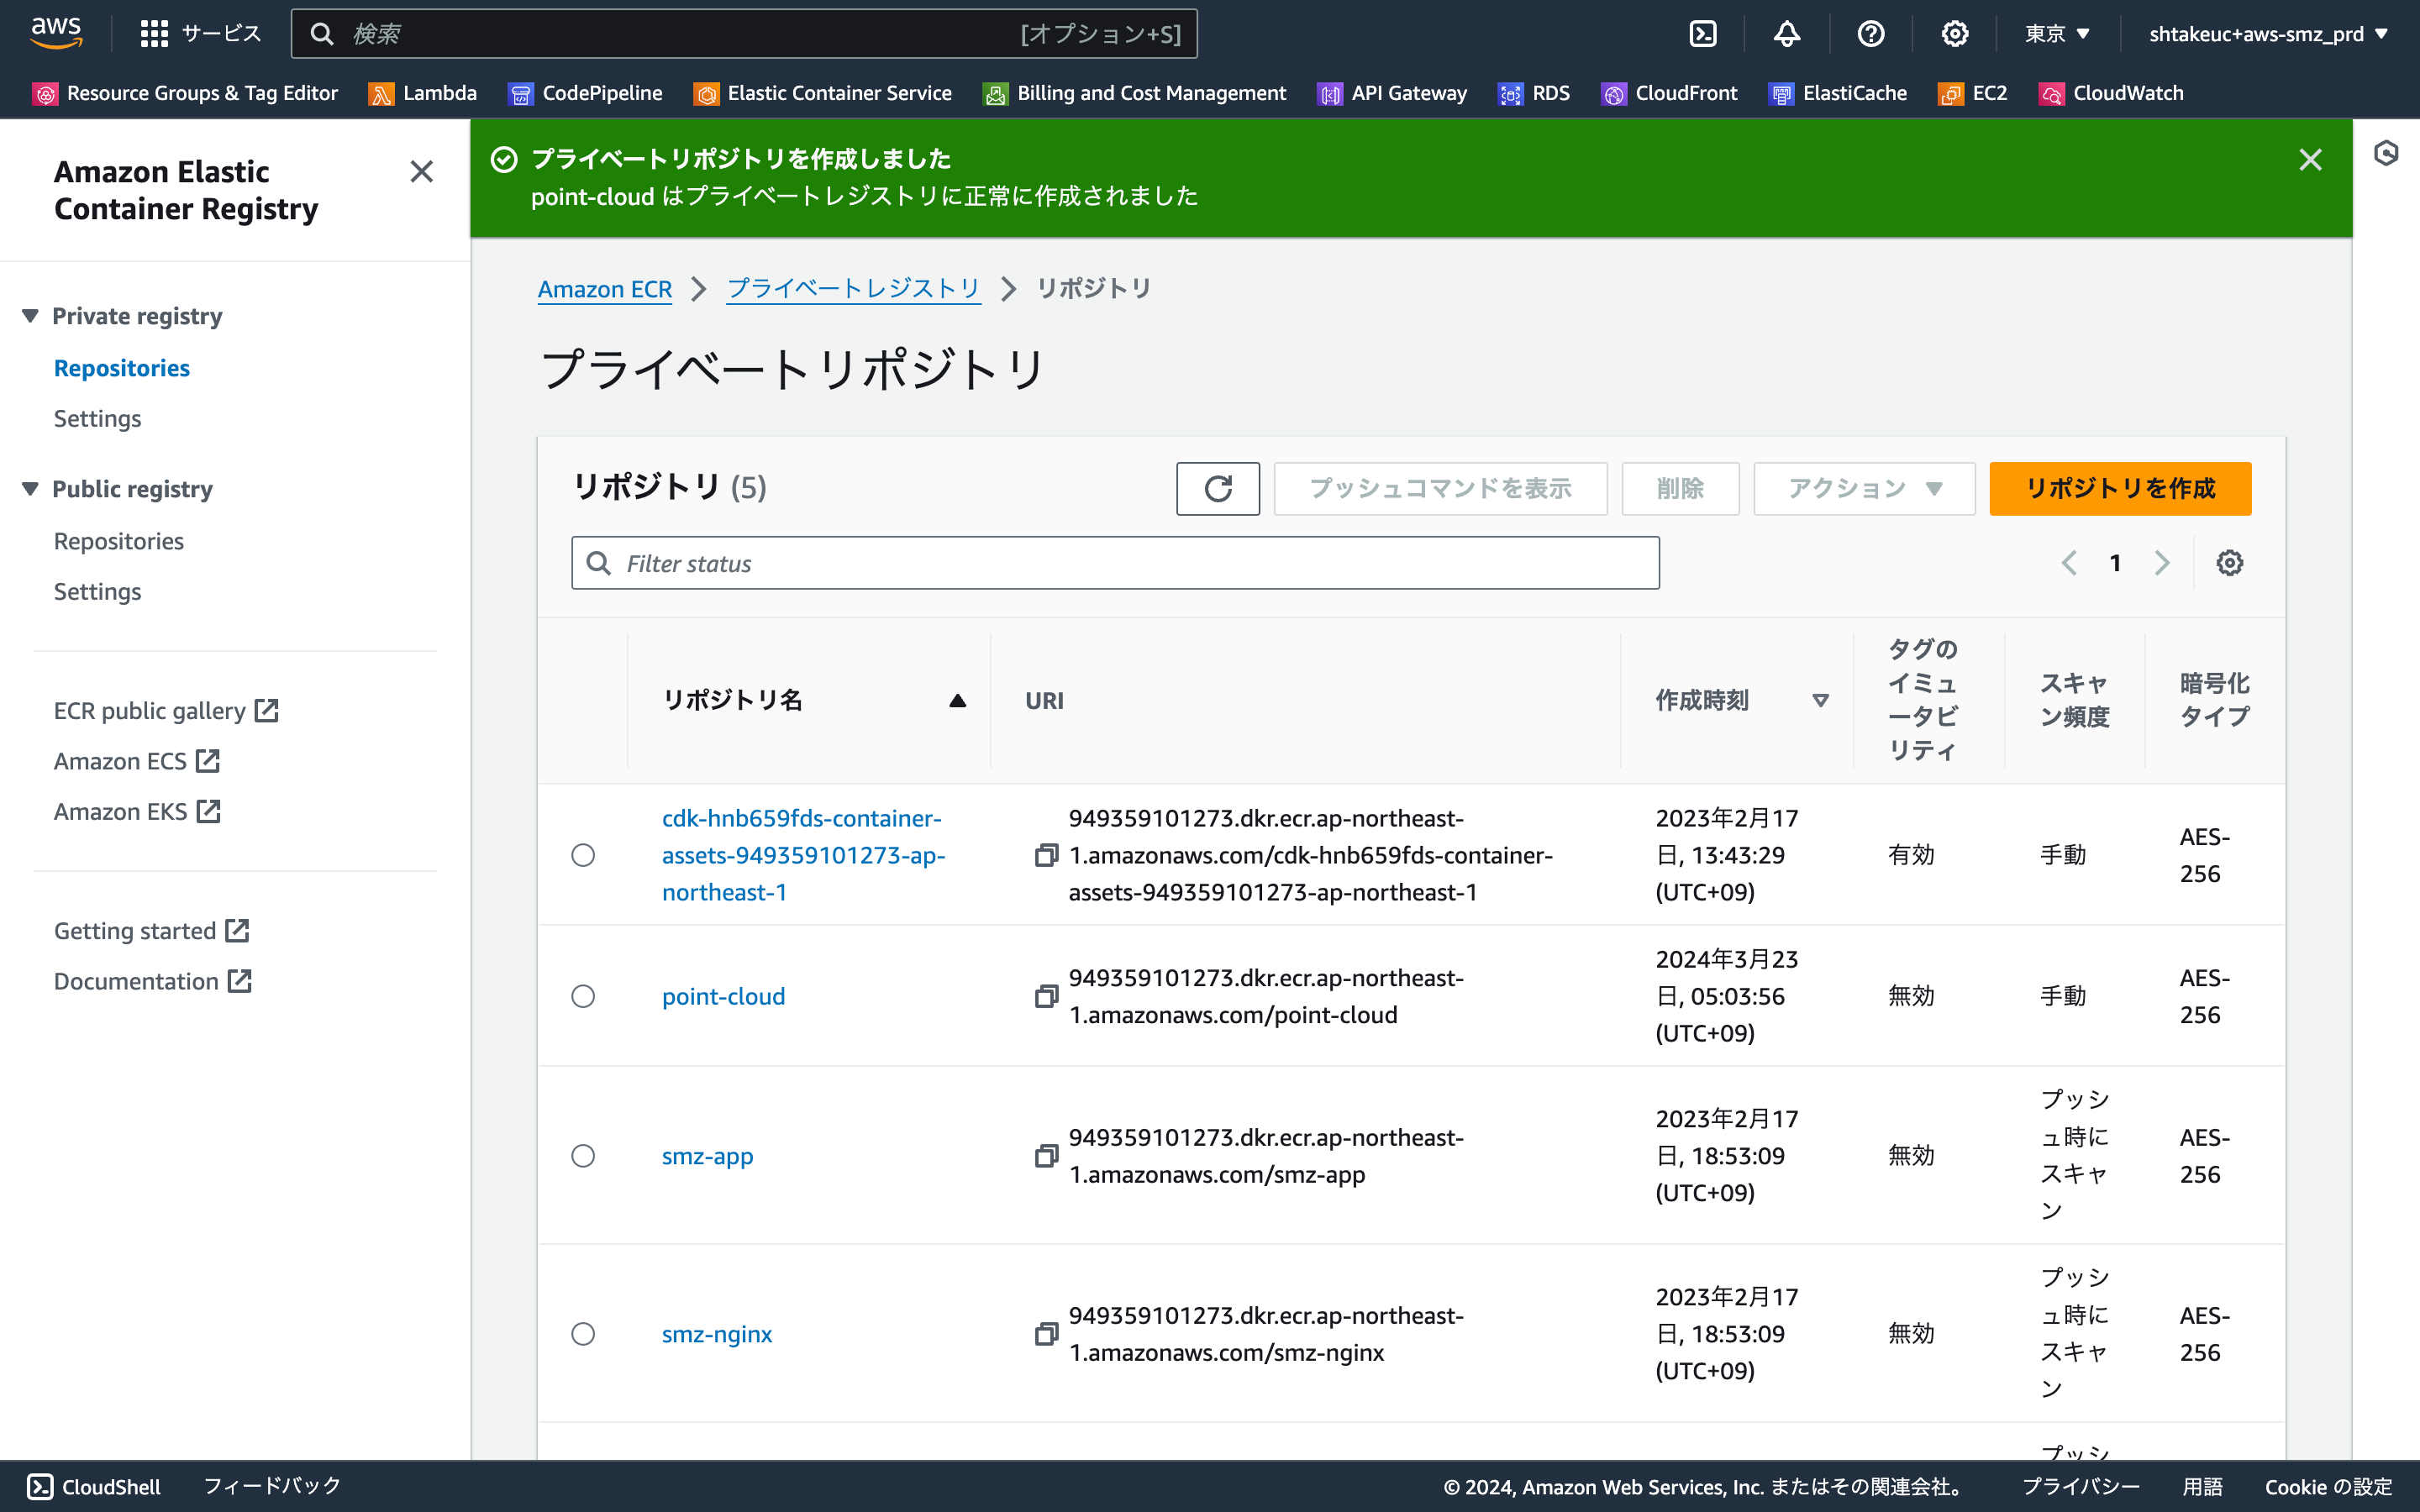Image resolution: width=2420 pixels, height=1512 pixels.
Task: Open the right side help panel icon
Action: point(2387,153)
